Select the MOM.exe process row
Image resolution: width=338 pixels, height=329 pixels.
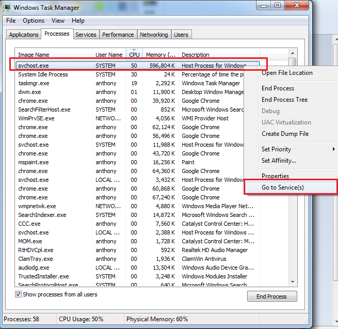click(137, 241)
